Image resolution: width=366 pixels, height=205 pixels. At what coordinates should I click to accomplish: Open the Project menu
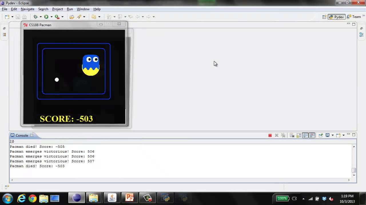[x=57, y=9]
